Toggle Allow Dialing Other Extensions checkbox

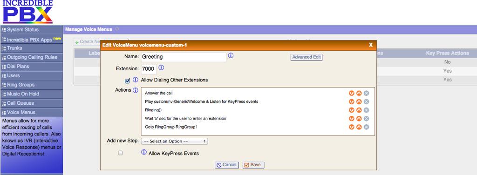pyautogui.click(x=128, y=81)
